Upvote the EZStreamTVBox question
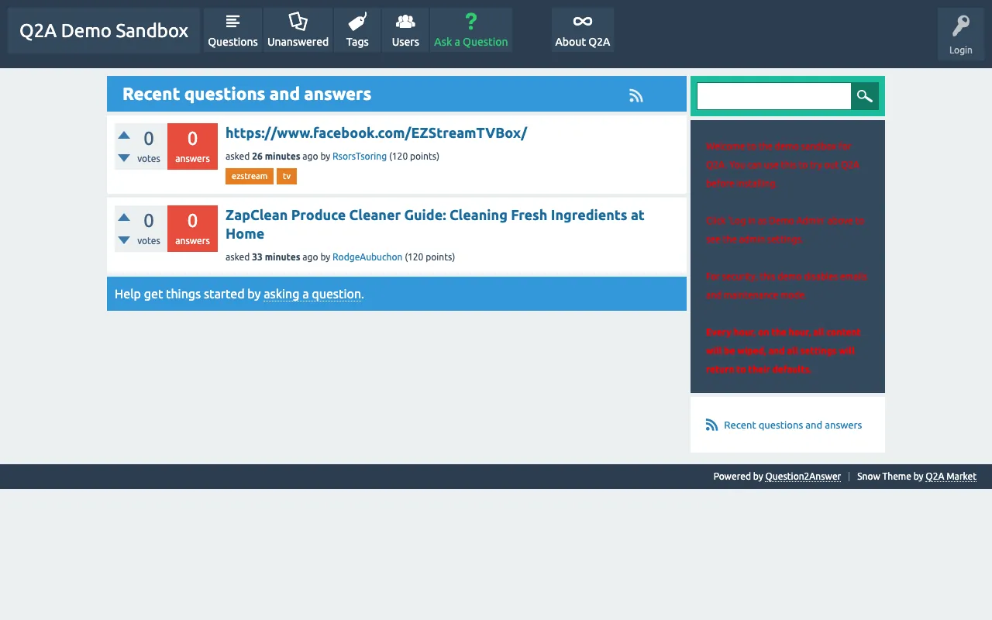The image size is (992, 620). click(x=124, y=135)
